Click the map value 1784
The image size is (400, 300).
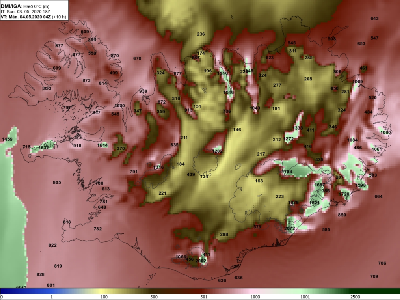tap(287, 172)
